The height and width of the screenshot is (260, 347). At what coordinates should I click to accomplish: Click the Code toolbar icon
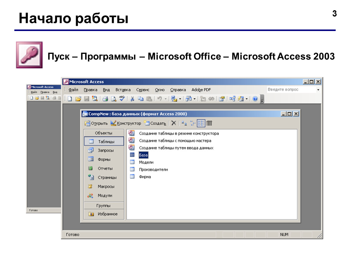(x=203, y=99)
